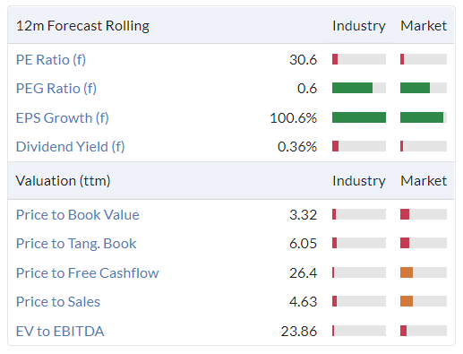This screenshot has height=354, width=463.
Task: Click Market column header in forecast section
Action: (x=424, y=26)
